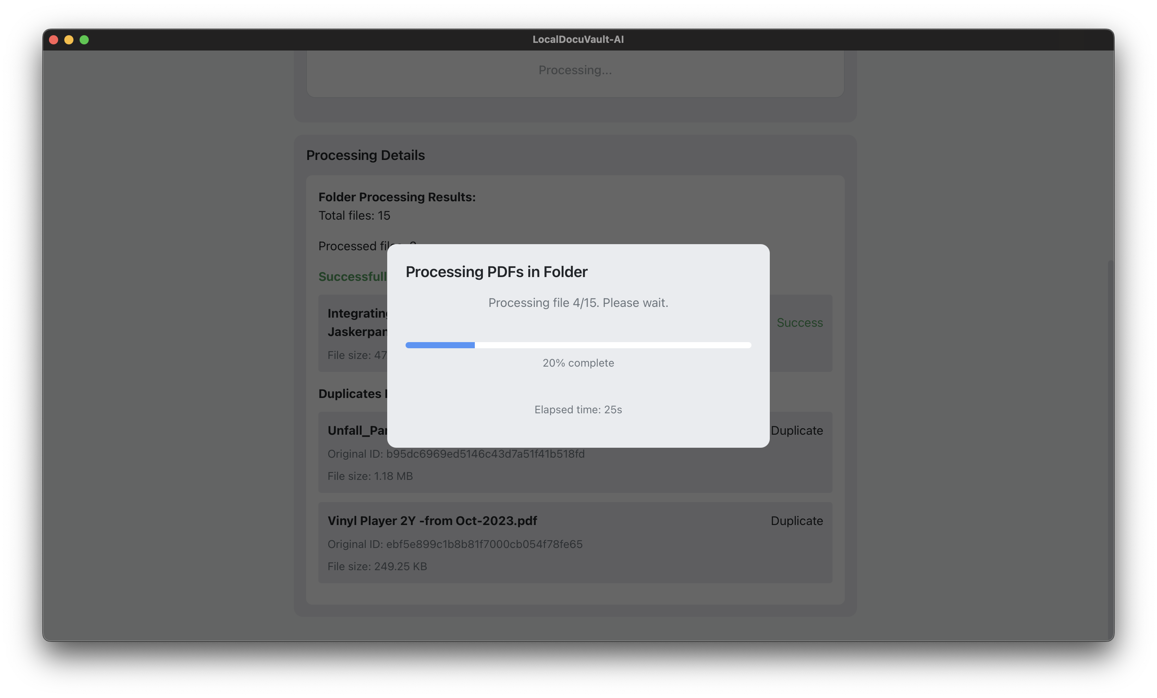The width and height of the screenshot is (1157, 698).
Task: Click 'File size: 249.25 KB' text
Action: pyautogui.click(x=377, y=566)
